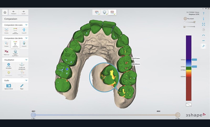Screen dimensions: 210x127
Task: Go forward with the Suivant arrow
Action: click(x=23, y=12)
